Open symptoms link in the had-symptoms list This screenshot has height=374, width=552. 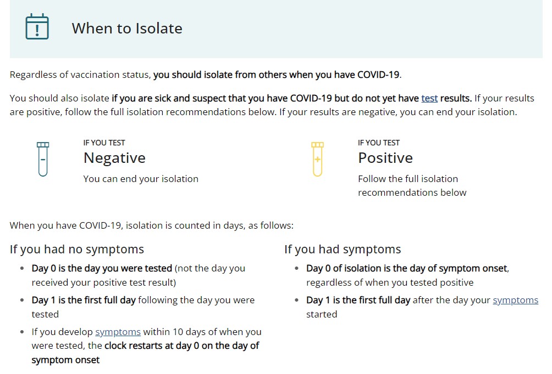pyautogui.click(x=515, y=300)
